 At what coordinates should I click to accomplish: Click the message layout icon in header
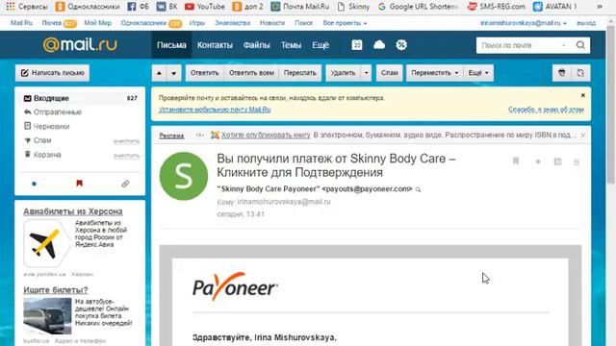(557, 161)
